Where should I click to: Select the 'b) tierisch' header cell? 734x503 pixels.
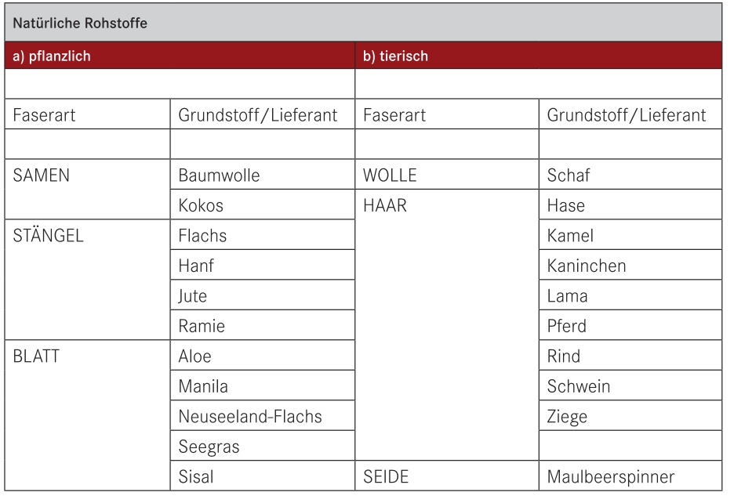538,56
